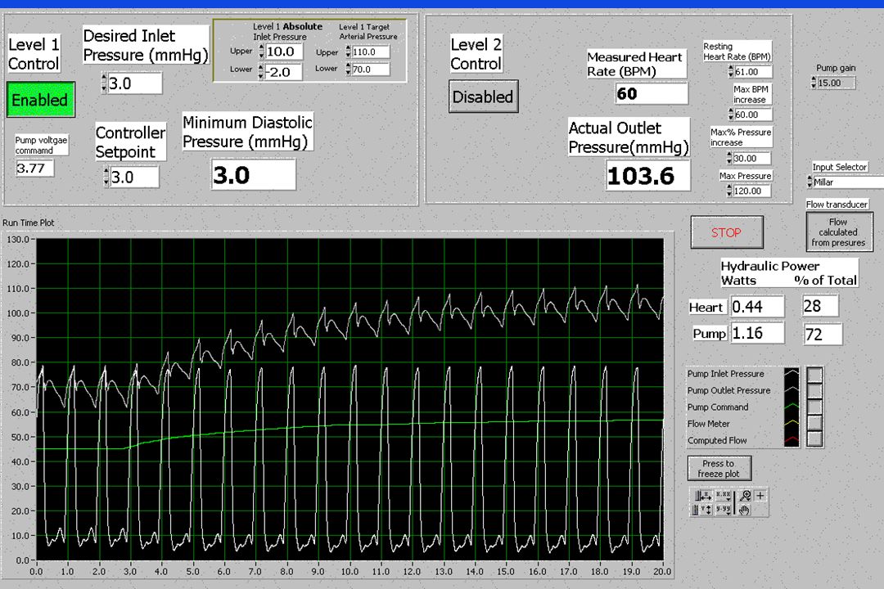Select the crosshair cursor tool in graph palette
Viewport: 884px width, 589px height.
760,496
